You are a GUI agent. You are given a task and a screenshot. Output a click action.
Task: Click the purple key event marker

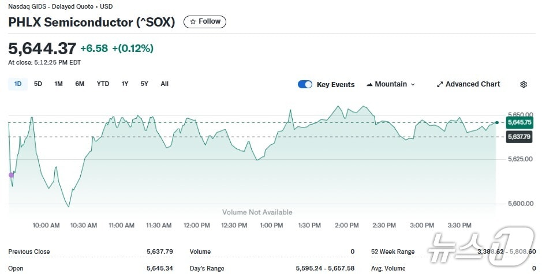pyautogui.click(x=10, y=175)
